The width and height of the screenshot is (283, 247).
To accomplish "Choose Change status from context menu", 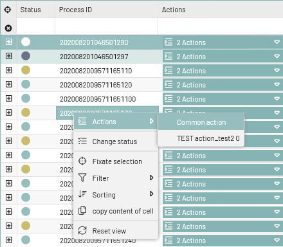I will 116,142.
